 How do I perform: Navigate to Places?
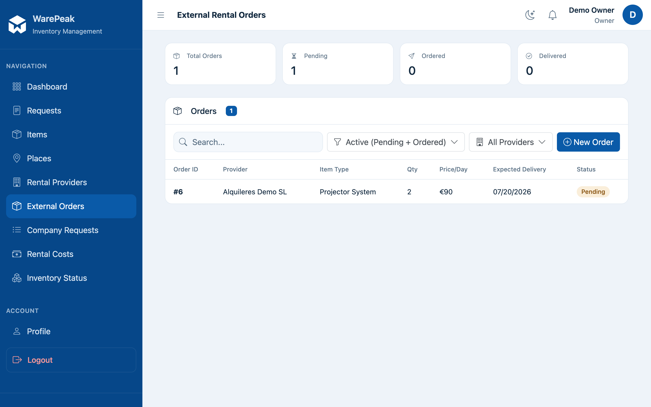[71, 158]
